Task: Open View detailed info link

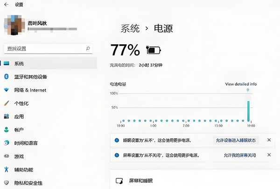Action: (240, 84)
